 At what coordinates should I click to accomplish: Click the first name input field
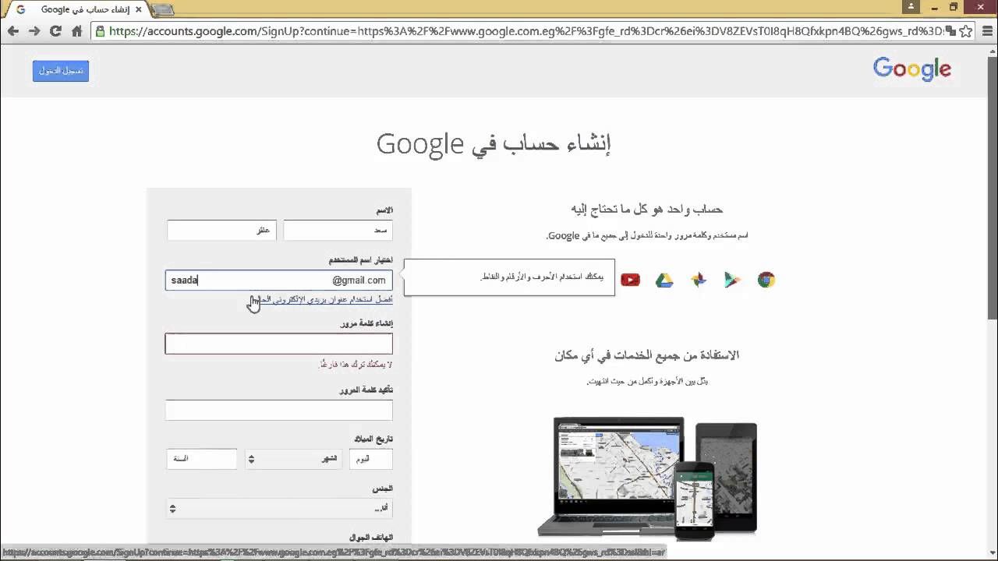tap(338, 231)
